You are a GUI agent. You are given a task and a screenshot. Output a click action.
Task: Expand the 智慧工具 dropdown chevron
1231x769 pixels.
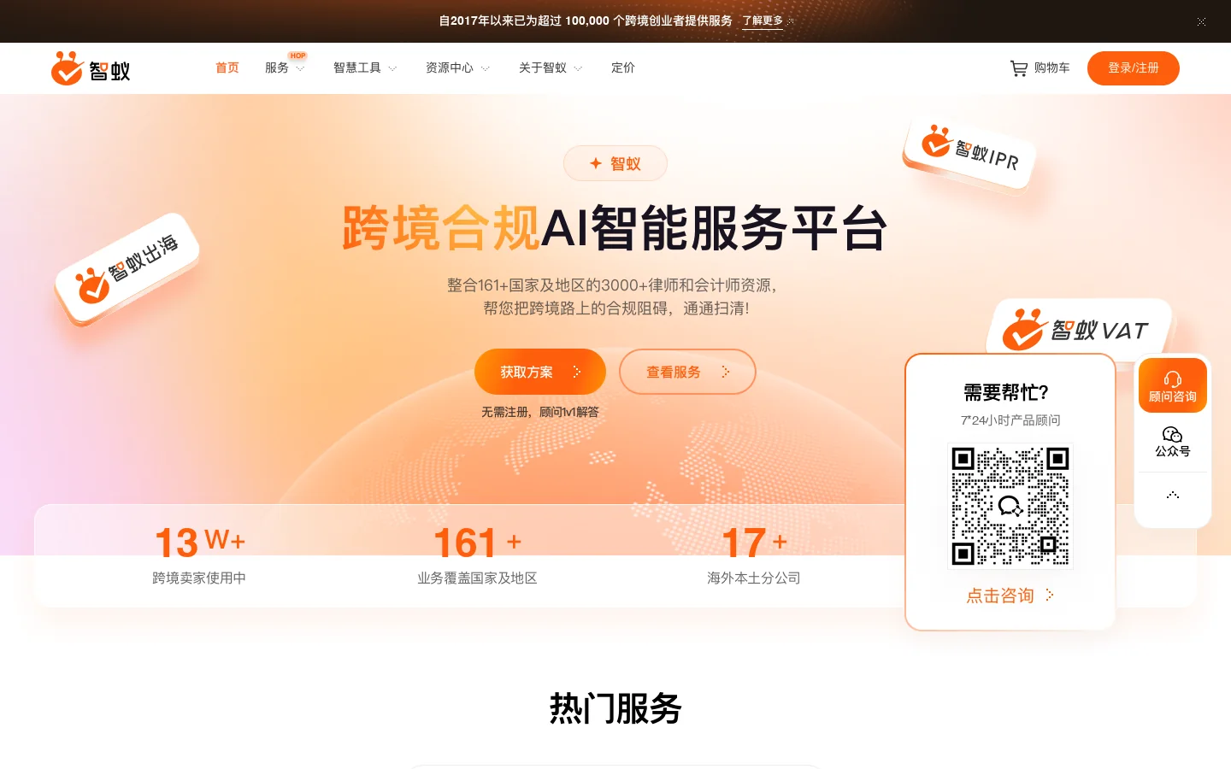392,68
